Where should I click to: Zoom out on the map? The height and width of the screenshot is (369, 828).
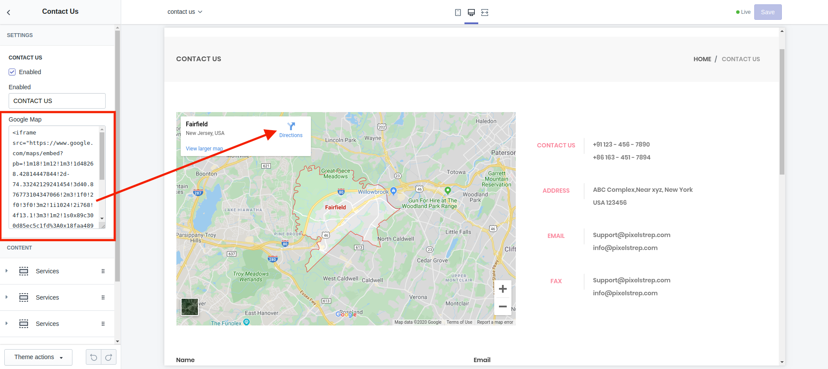pyautogui.click(x=502, y=306)
